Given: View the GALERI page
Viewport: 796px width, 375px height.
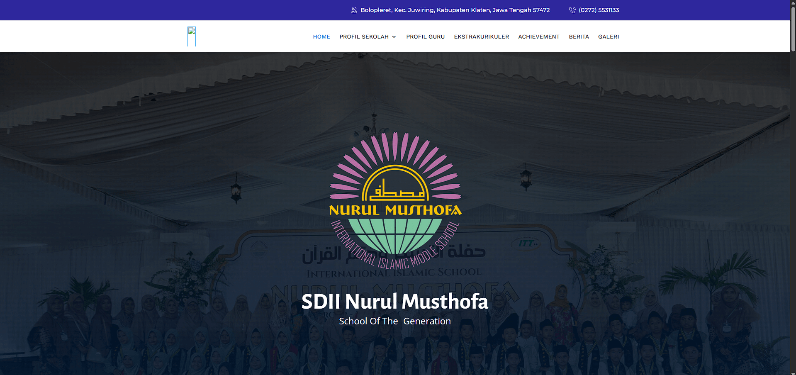Looking at the screenshot, I should 608,37.
